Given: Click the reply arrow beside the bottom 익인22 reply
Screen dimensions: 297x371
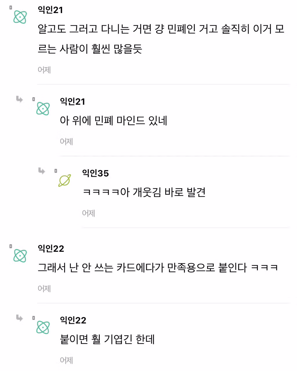Looking at the screenshot, I should click(x=19, y=318).
